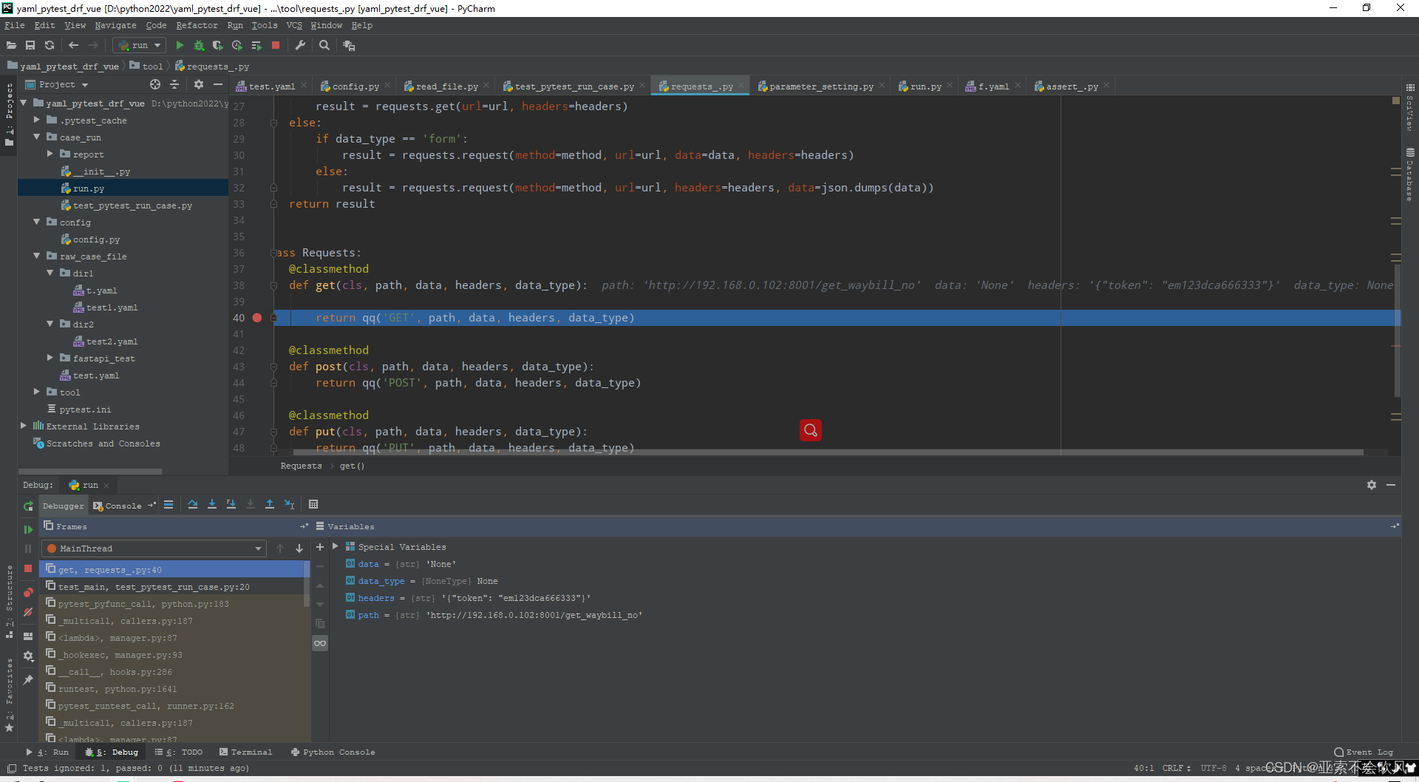Image resolution: width=1419 pixels, height=782 pixels.
Task: Click the Step Out debugger icon
Action: click(x=270, y=504)
